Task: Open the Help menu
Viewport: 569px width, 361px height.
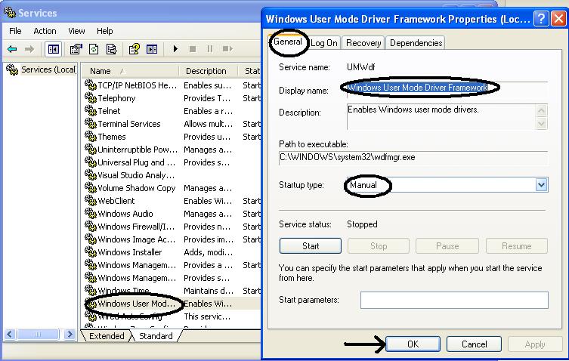Action: coord(104,31)
